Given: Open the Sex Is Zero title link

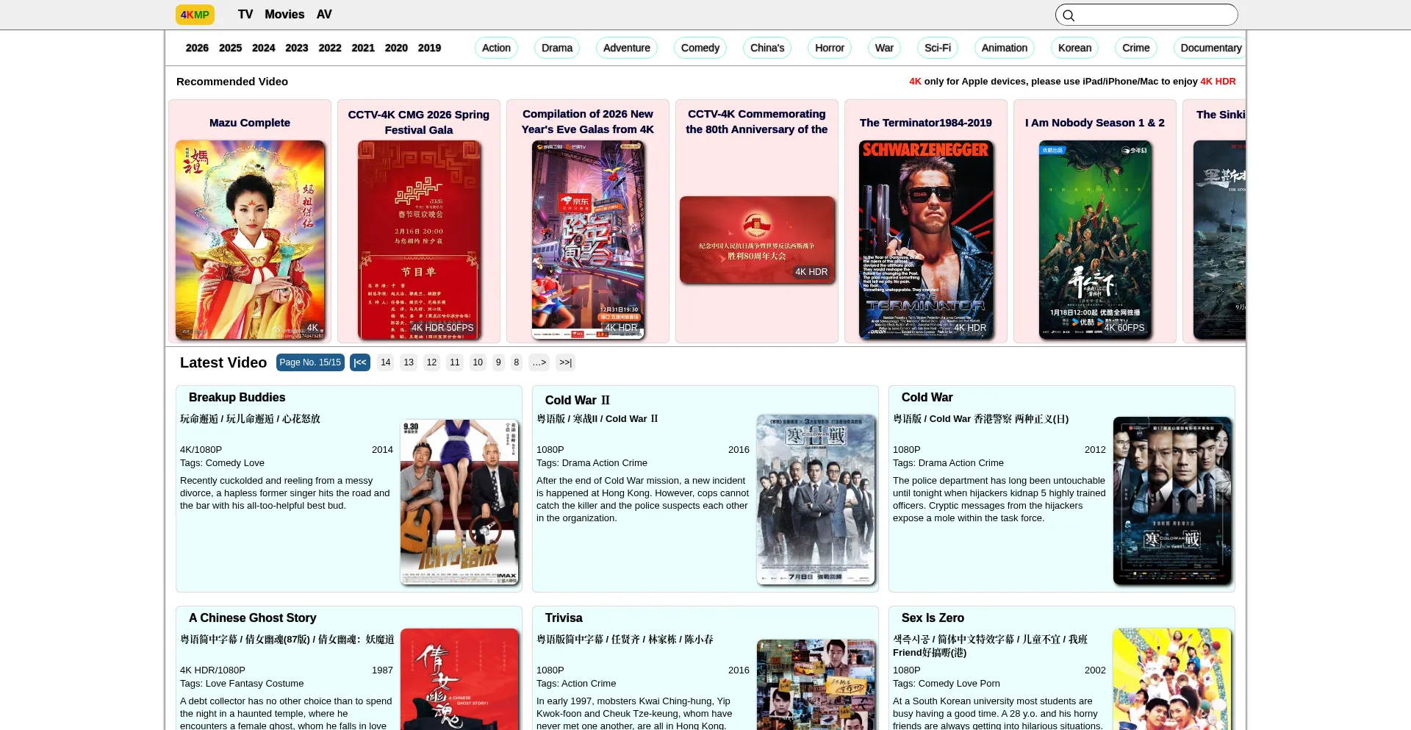Looking at the screenshot, I should click(933, 618).
